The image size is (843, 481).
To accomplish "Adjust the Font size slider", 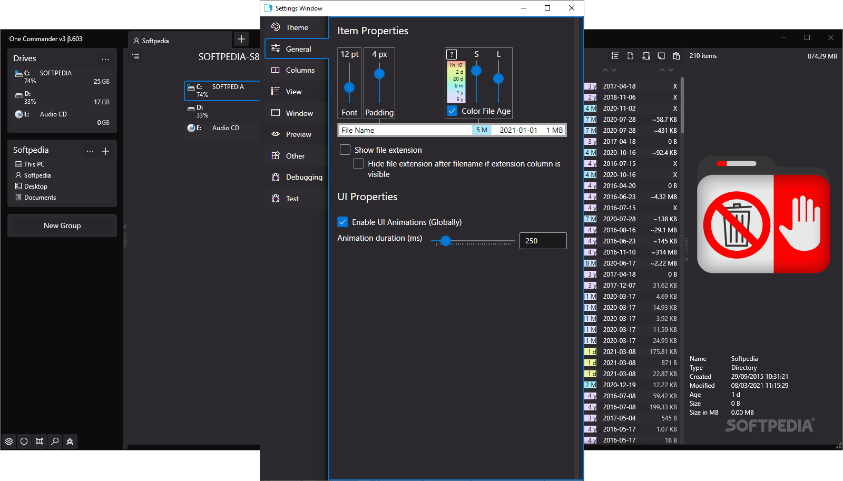I will (x=349, y=87).
